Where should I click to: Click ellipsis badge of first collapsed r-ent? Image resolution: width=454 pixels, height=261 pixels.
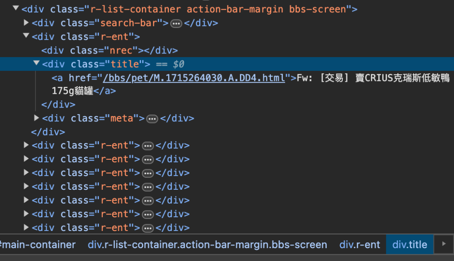[148, 146]
